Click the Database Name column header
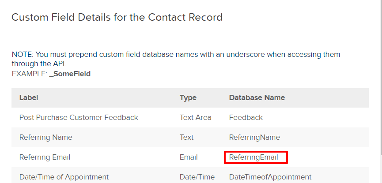382x183 pixels. (257, 97)
